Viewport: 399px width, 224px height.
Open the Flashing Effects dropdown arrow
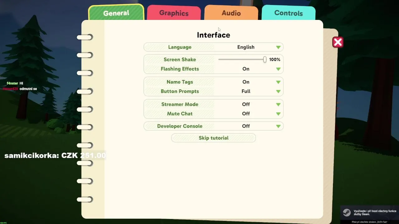pyautogui.click(x=278, y=69)
